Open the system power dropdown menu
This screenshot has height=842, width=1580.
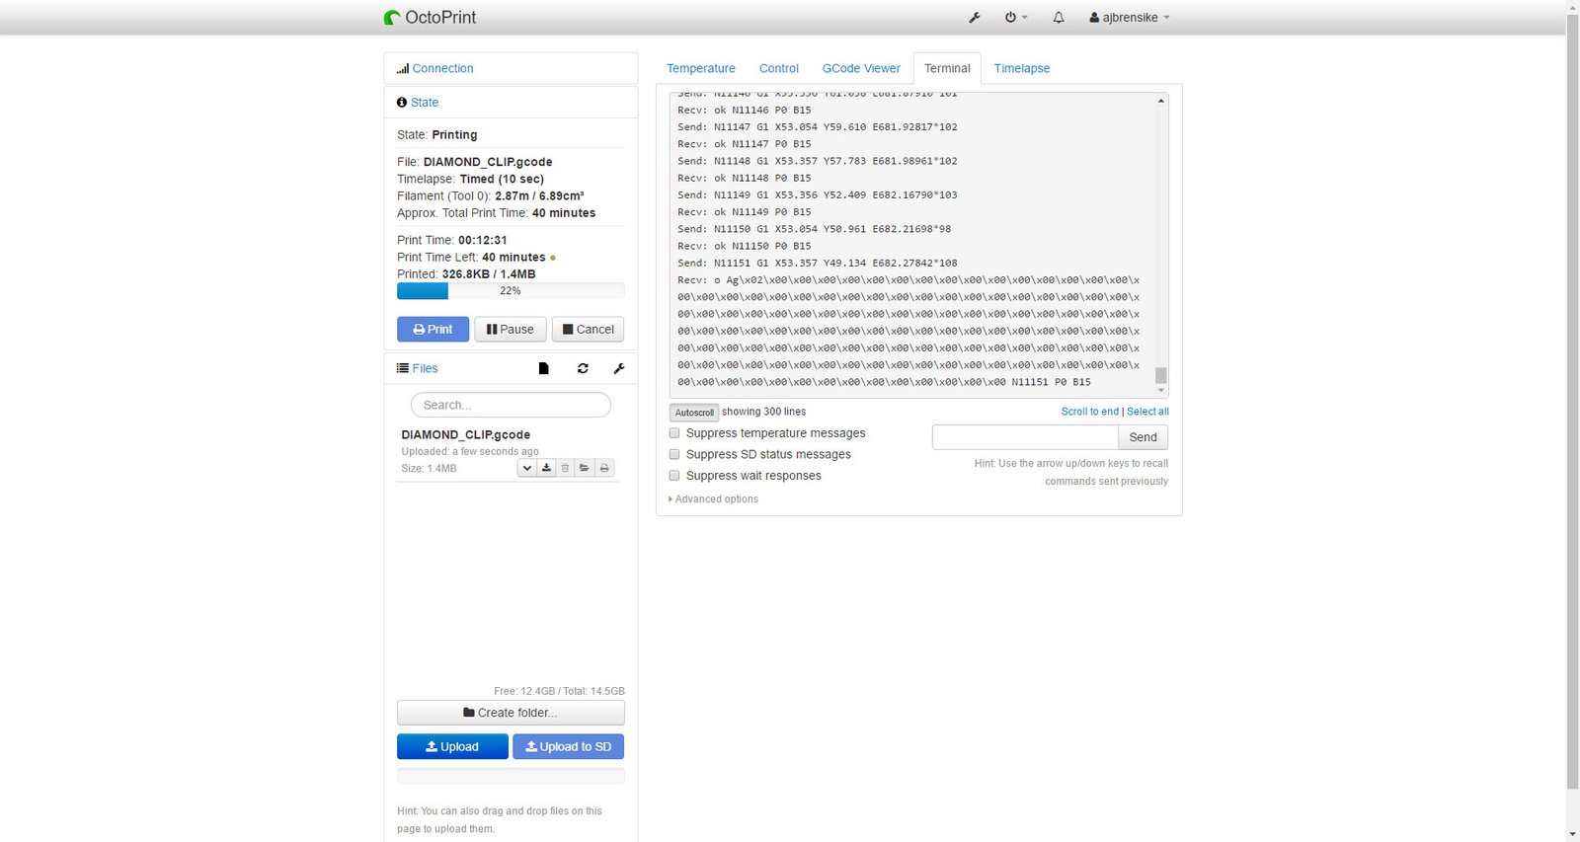1016,18
